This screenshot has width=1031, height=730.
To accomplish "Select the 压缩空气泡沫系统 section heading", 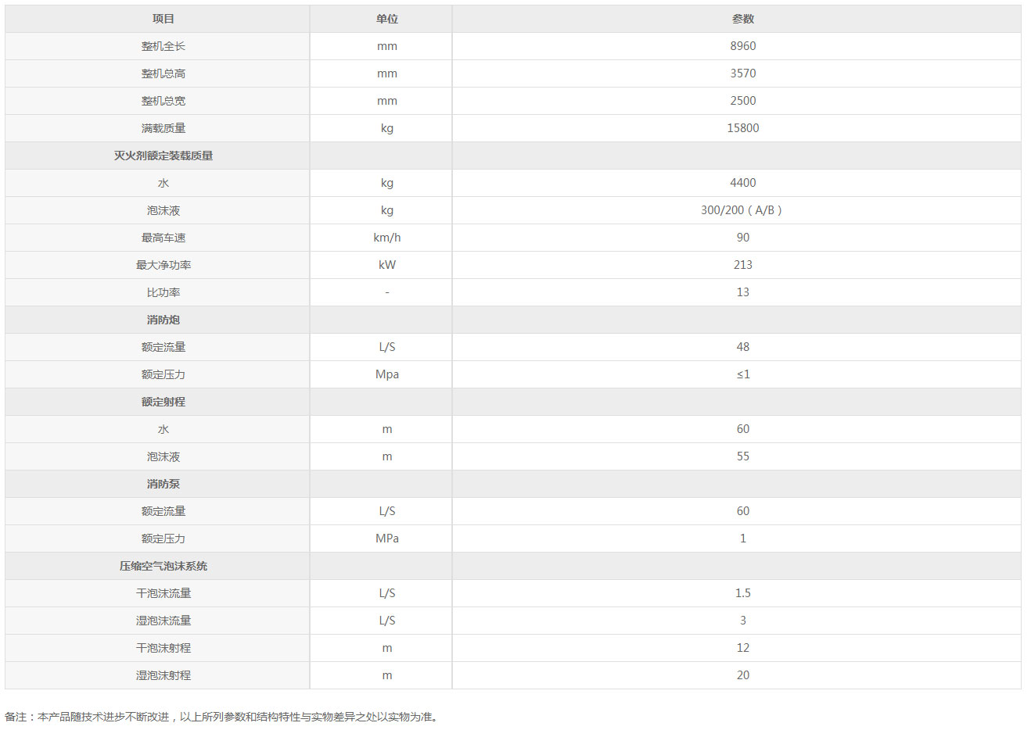I will coord(163,566).
